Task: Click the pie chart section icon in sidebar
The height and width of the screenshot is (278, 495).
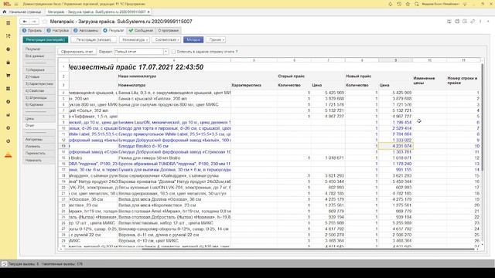Action: 9,49
